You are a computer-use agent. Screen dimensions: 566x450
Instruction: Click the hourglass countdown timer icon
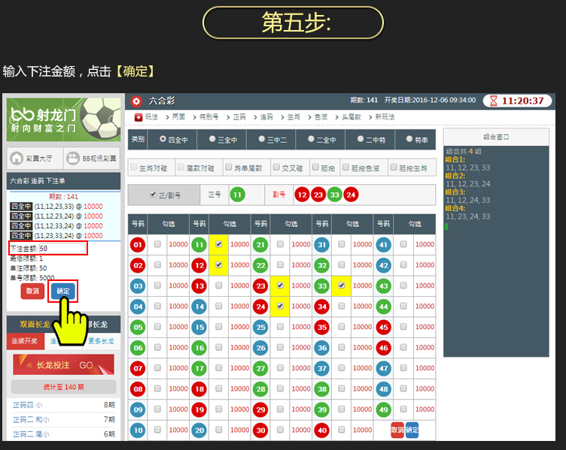coord(493,101)
